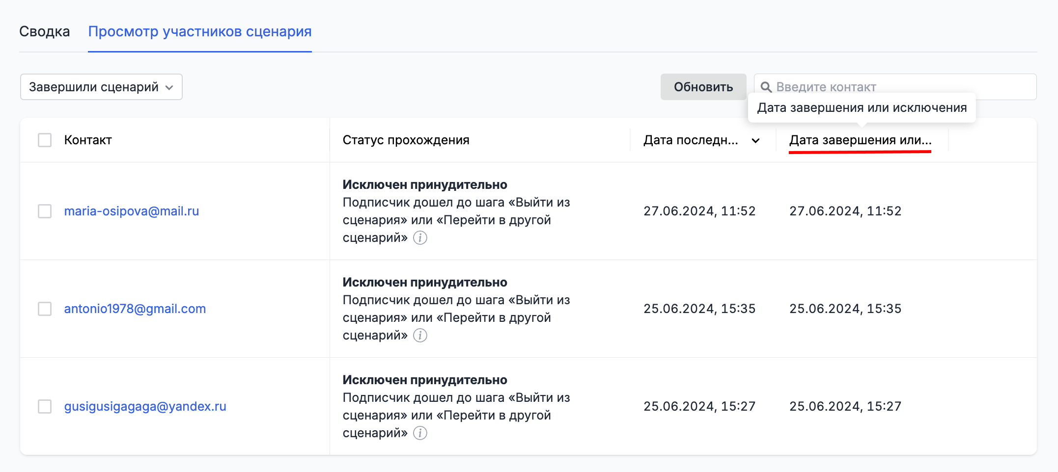Viewport: 1058px width, 472px height.
Task: Switch to Просмотр участников сценария tab
Action: tap(199, 32)
